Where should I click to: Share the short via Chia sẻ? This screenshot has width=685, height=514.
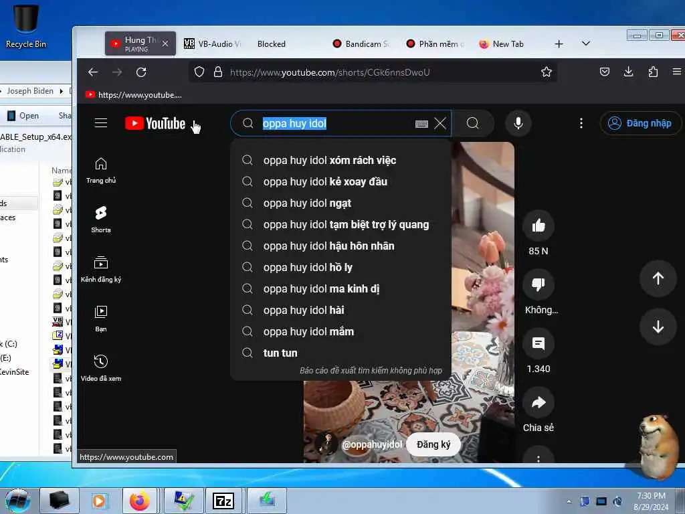[x=539, y=402]
